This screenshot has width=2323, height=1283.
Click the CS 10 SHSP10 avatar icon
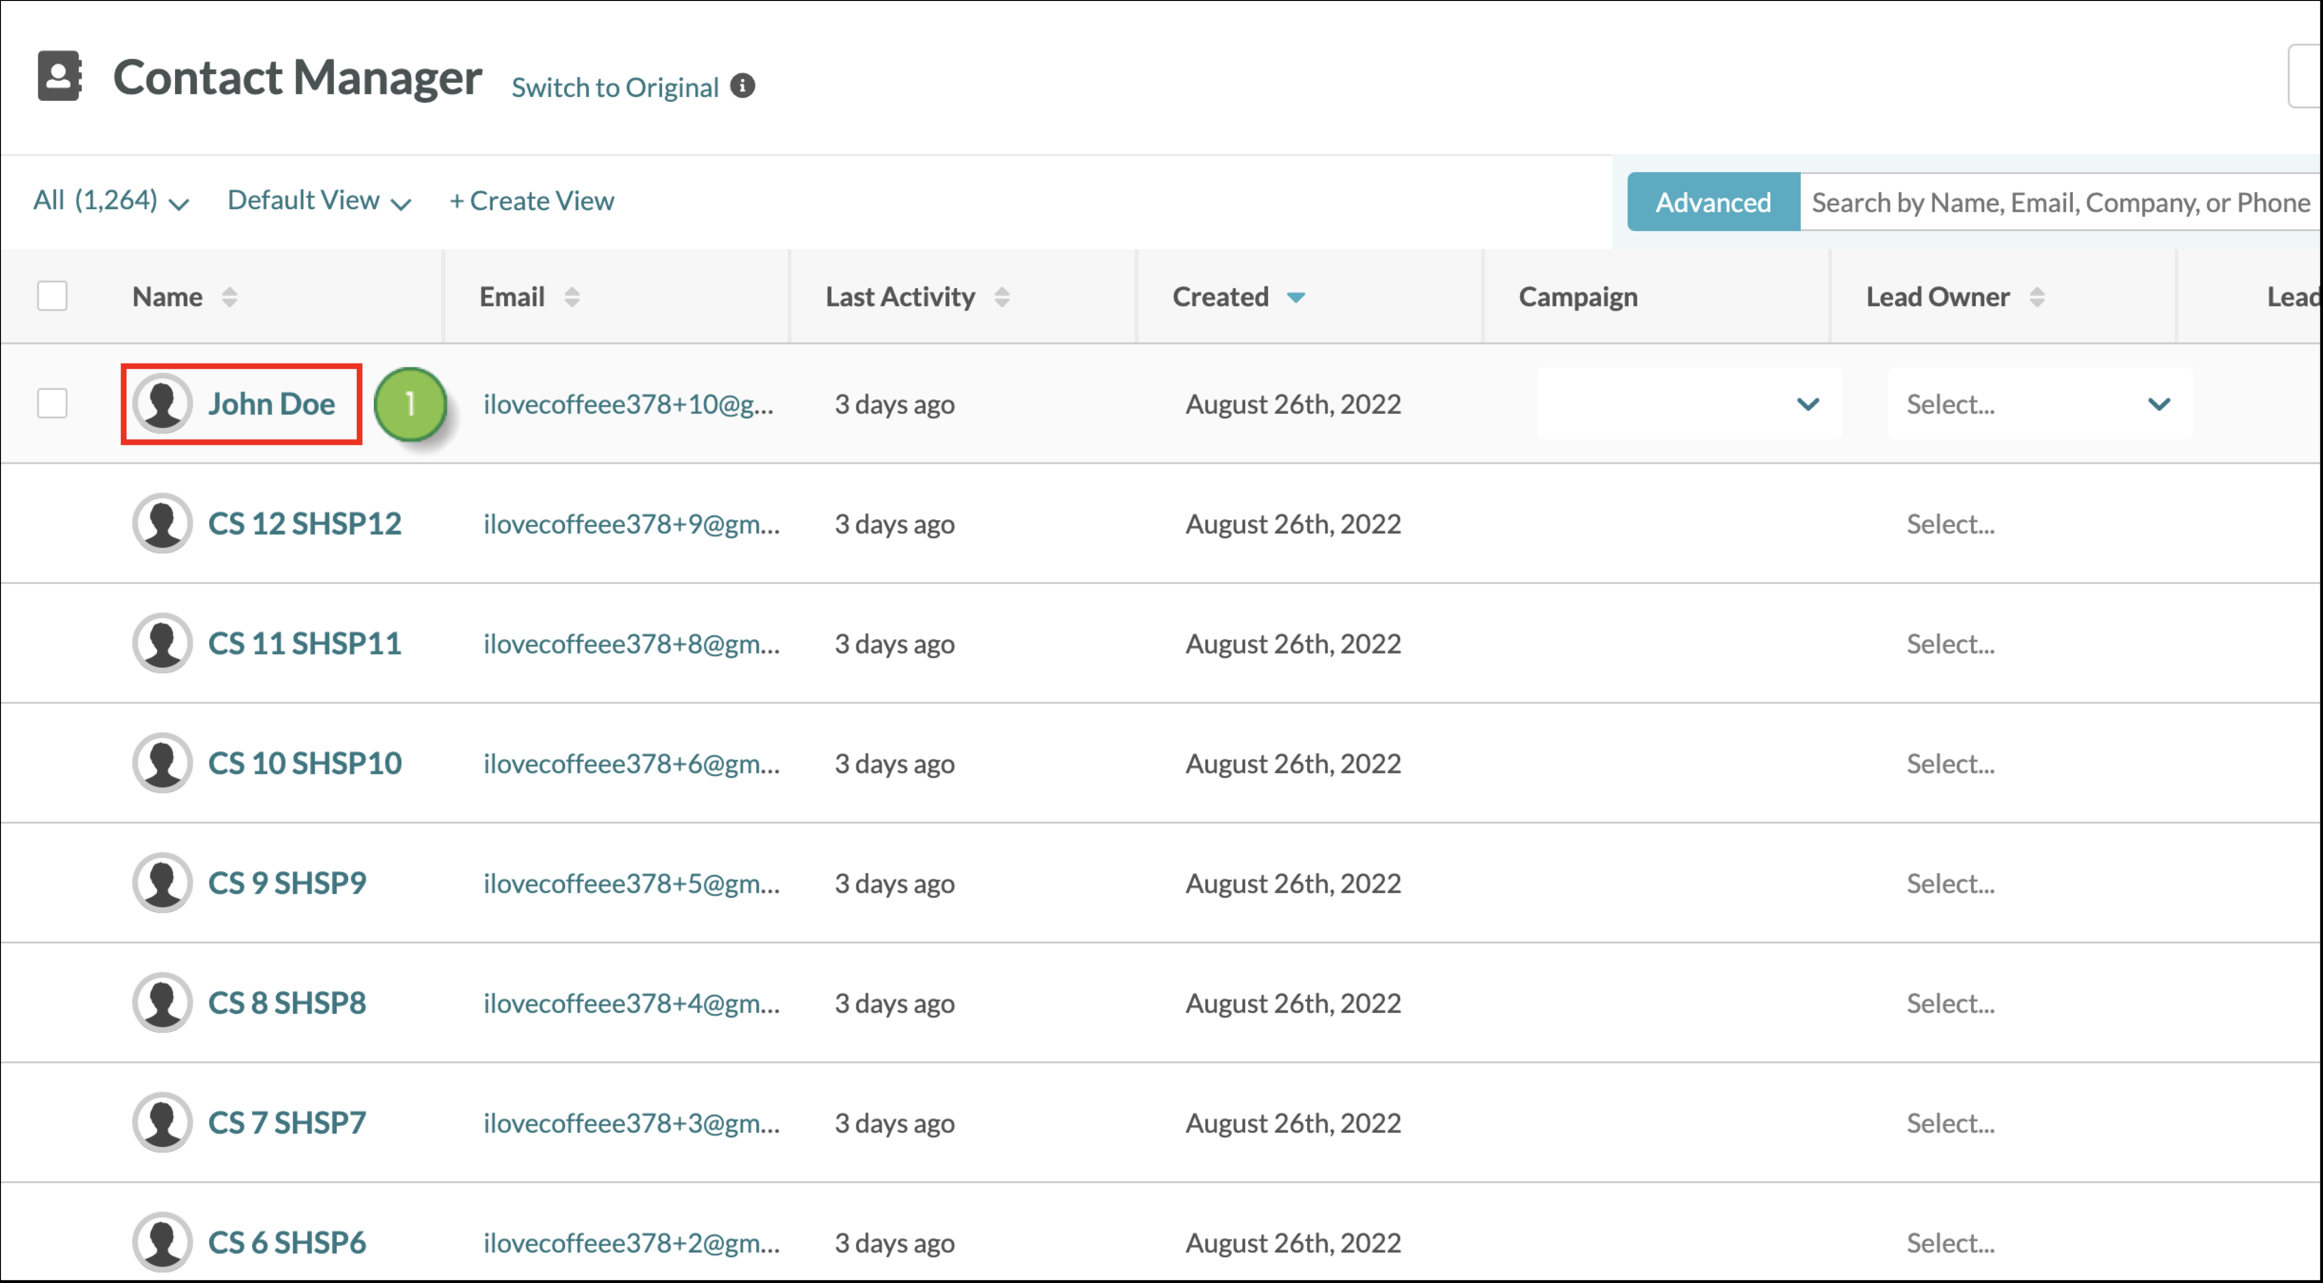pyautogui.click(x=162, y=764)
